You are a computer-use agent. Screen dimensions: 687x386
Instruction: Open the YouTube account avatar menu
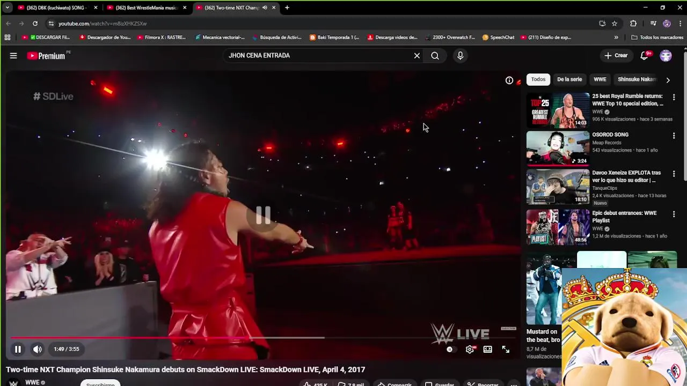[666, 56]
